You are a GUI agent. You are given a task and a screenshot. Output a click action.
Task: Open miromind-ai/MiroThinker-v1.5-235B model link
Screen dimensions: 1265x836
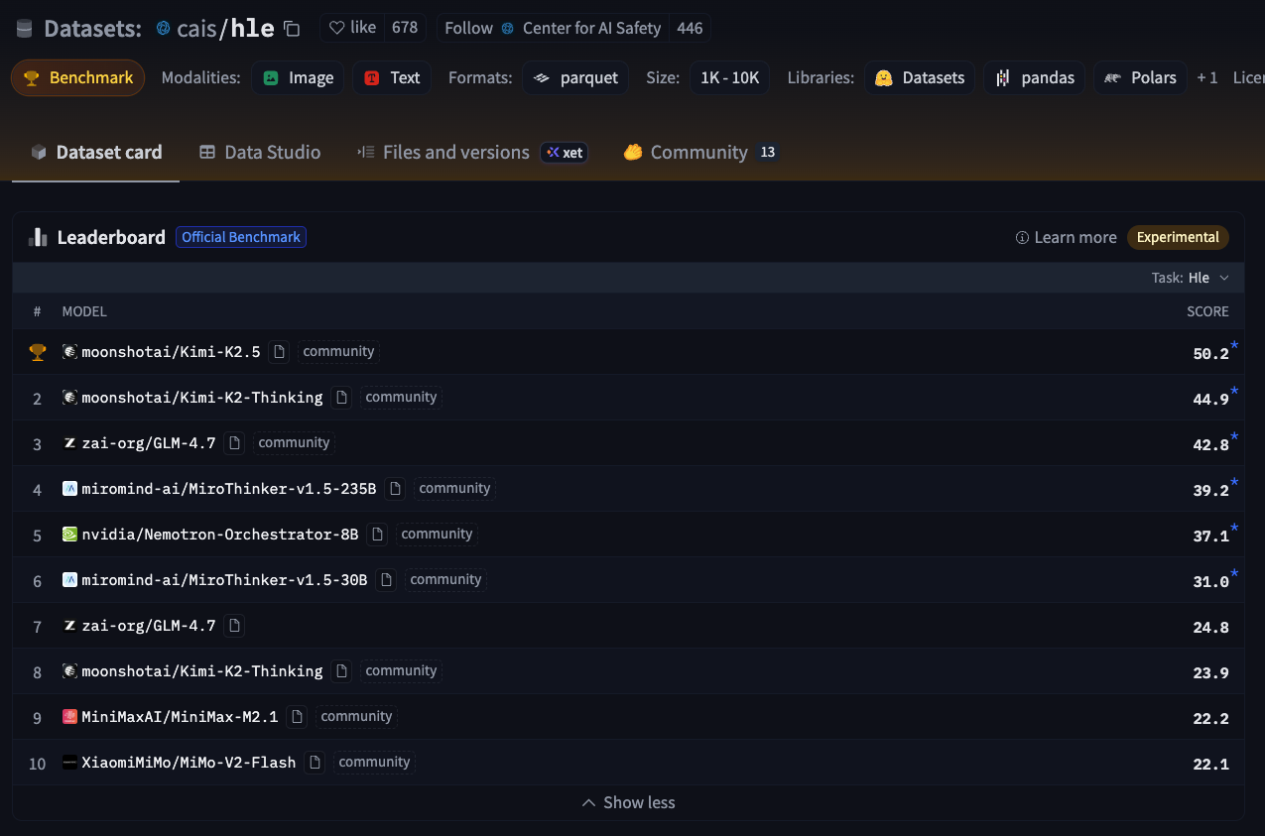(x=229, y=489)
